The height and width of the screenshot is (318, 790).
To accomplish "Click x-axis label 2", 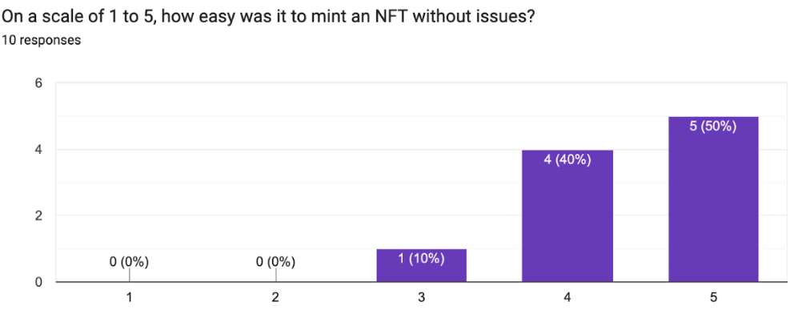I will click(275, 298).
